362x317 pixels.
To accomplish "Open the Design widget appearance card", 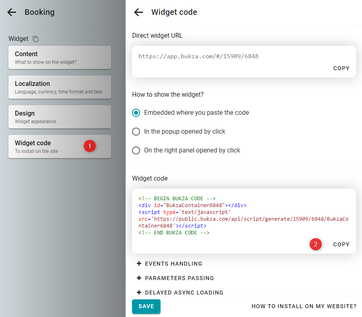I will coord(60,117).
